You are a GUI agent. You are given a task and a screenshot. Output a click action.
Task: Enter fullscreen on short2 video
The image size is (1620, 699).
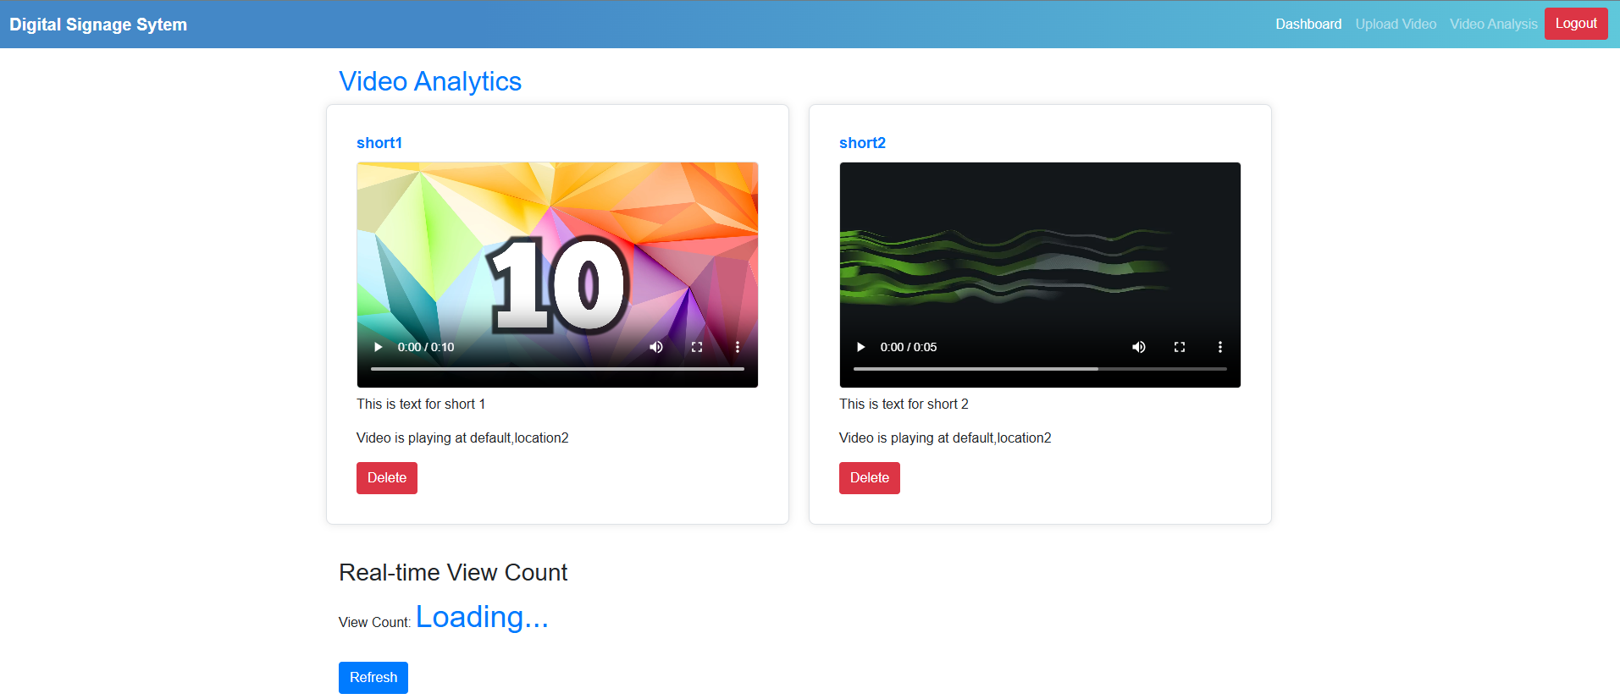[x=1180, y=347]
